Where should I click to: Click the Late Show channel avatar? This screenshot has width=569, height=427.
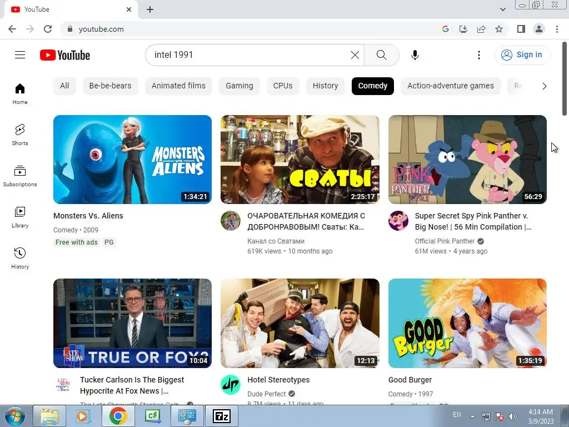click(x=63, y=385)
